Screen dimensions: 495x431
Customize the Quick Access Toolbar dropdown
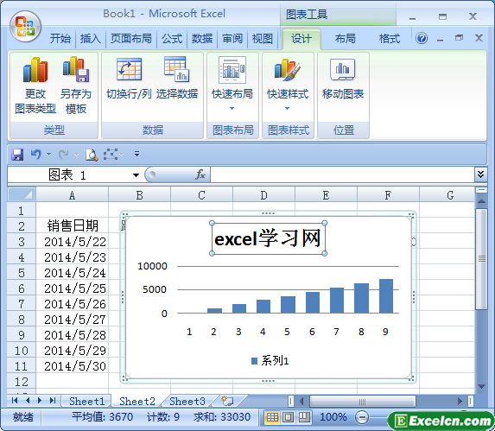[136, 154]
